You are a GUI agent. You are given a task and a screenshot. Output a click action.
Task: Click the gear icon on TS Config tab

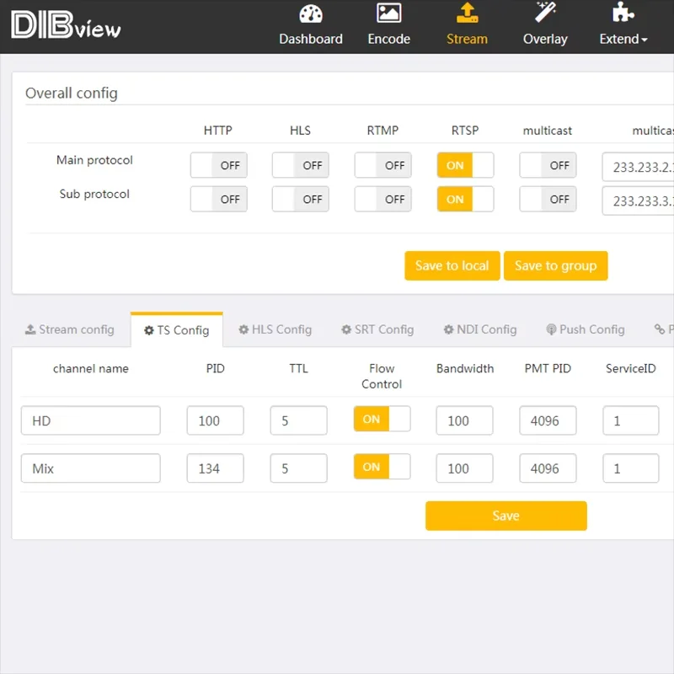coord(149,330)
